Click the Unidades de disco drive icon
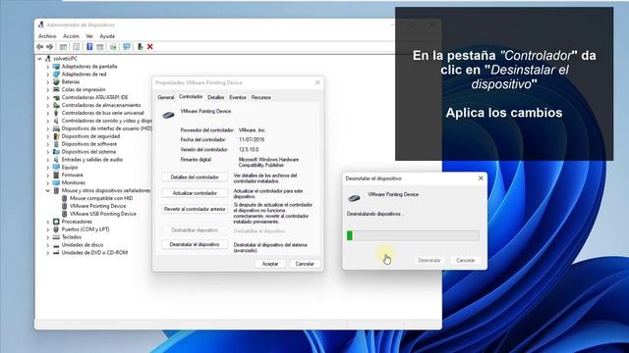The image size is (629, 353). coord(56,245)
